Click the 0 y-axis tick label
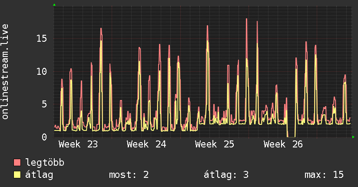The width and height of the screenshot is (358, 187). (44, 137)
